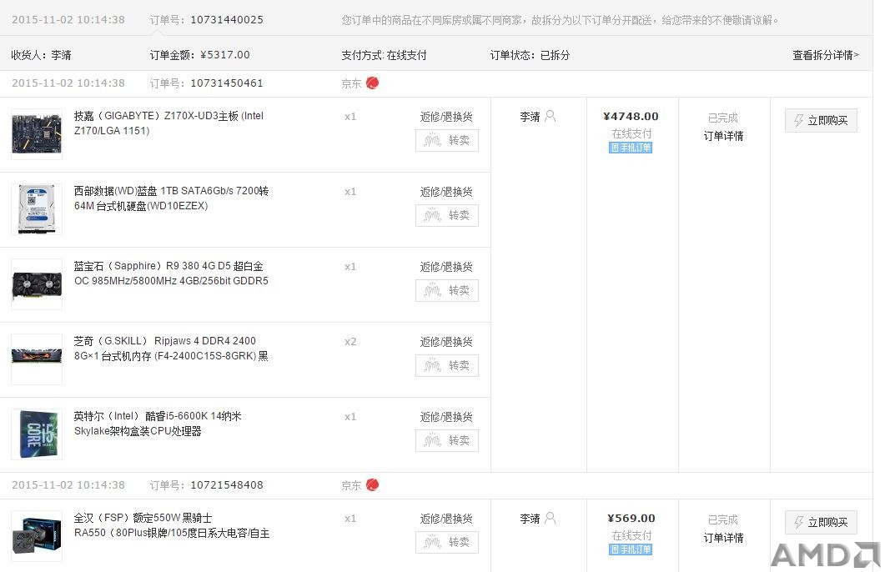885x572 pixels.
Task: Open the WD Blue 1TB hard drive thumbnail
Action: tap(37, 209)
